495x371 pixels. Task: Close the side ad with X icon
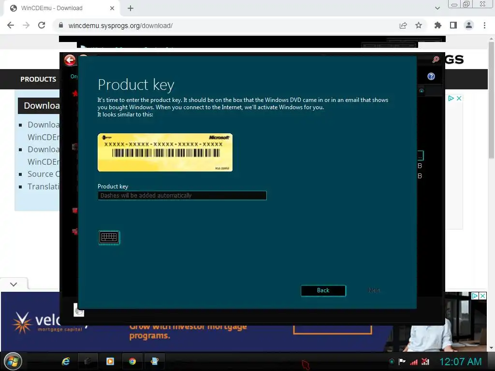[x=459, y=99]
